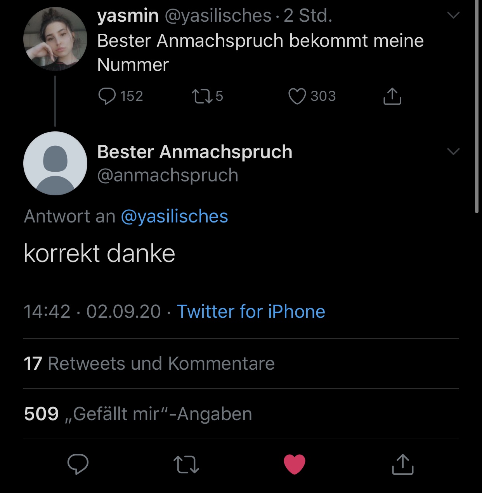Open yasmin's tweet text "Bester Anmachspruch bekommt meine Nummer"
The width and height of the screenshot is (482, 493).
click(x=260, y=52)
